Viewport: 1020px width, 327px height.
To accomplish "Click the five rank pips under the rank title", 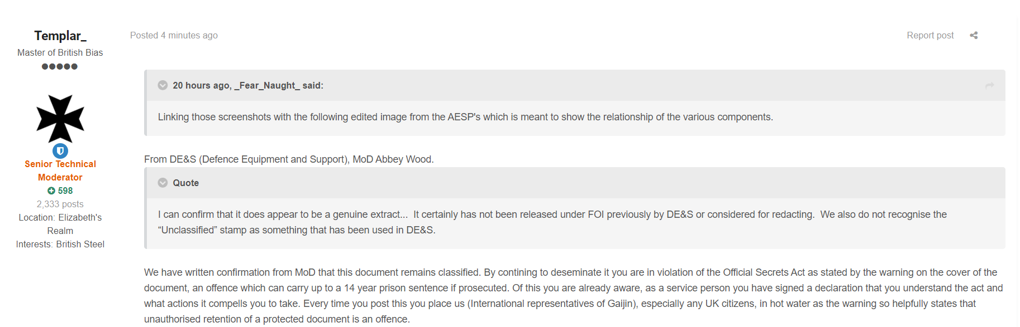I will [60, 66].
